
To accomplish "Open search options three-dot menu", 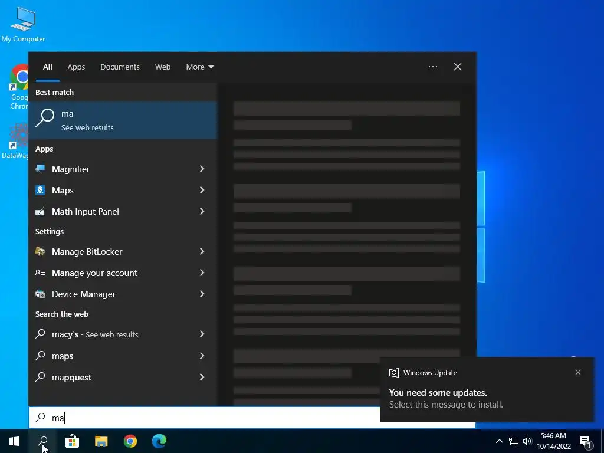I will [433, 67].
